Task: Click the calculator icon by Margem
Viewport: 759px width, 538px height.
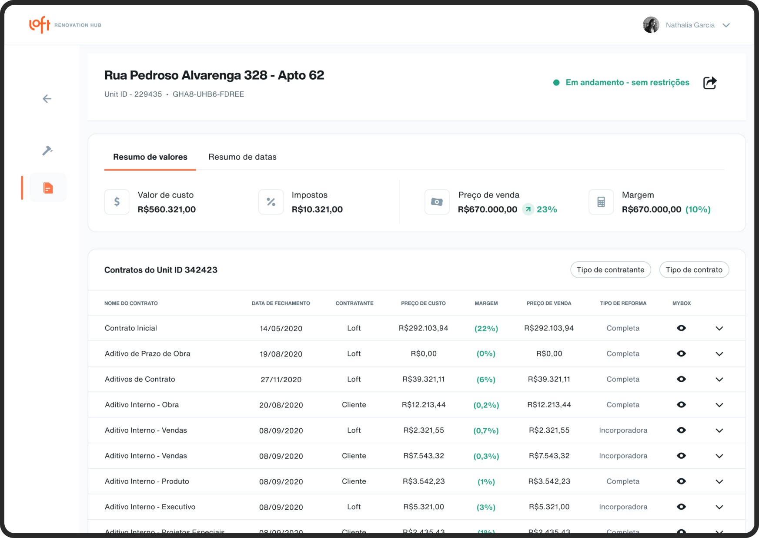Action: point(601,202)
